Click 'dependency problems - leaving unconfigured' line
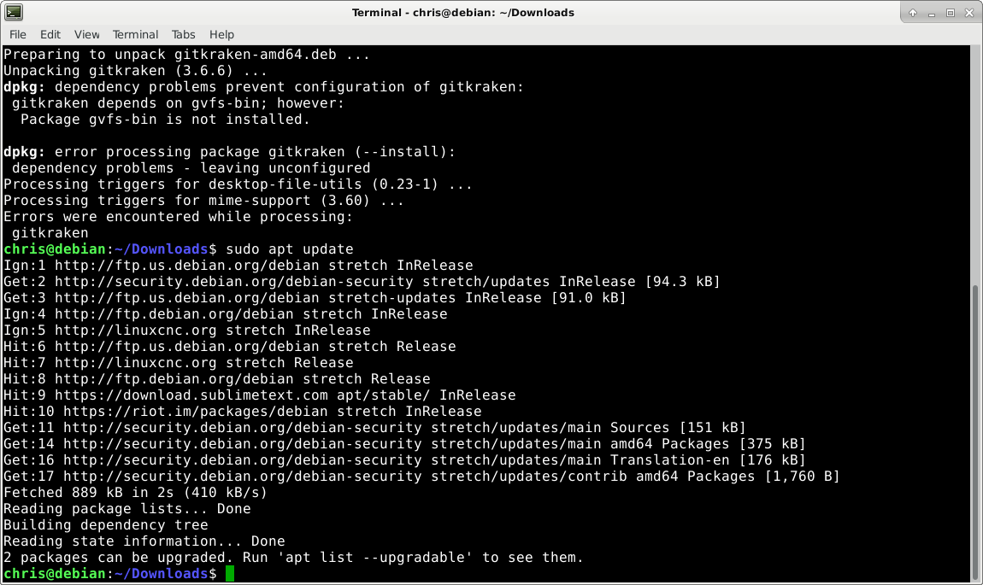983x585 pixels. pyautogui.click(x=191, y=168)
